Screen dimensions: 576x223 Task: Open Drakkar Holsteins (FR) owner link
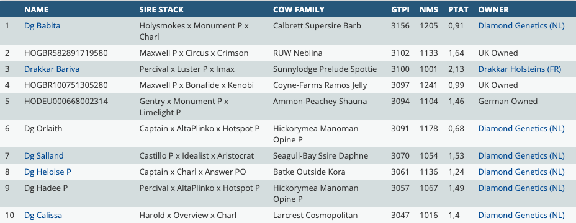click(x=520, y=69)
